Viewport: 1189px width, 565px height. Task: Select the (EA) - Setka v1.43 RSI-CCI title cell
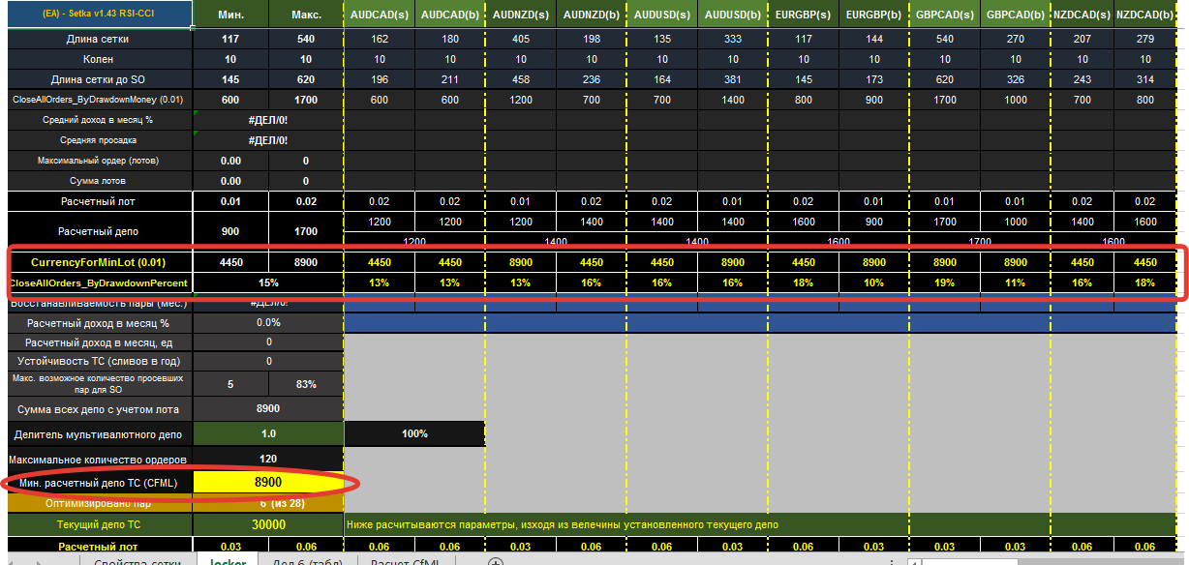[x=100, y=15]
